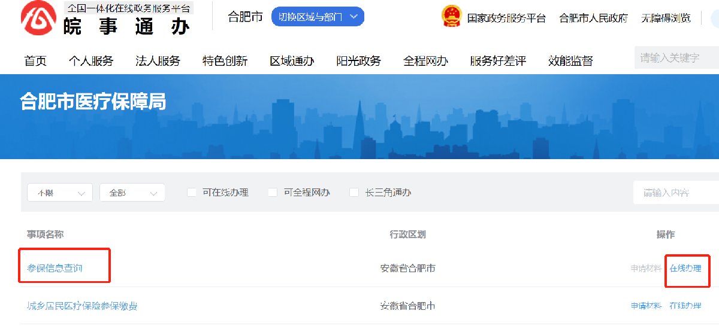719x335 pixels.
Task: Click 在线办理 for 参保信息查询
Action: 685,268
